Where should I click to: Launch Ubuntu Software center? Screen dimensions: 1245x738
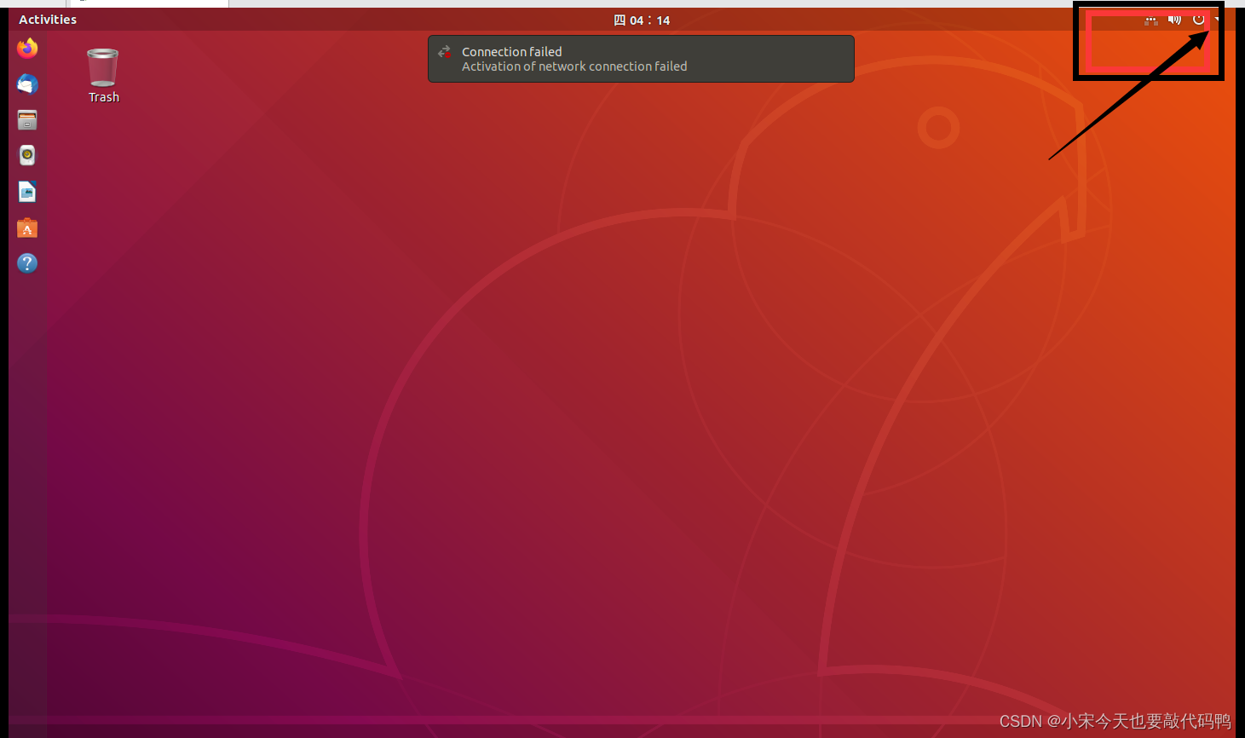[26, 228]
